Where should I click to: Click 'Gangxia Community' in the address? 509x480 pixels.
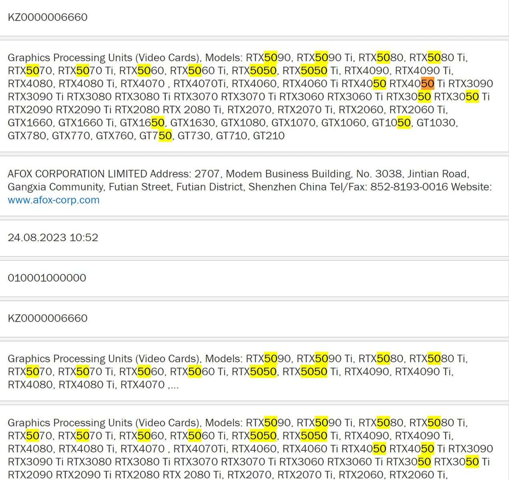pos(55,187)
